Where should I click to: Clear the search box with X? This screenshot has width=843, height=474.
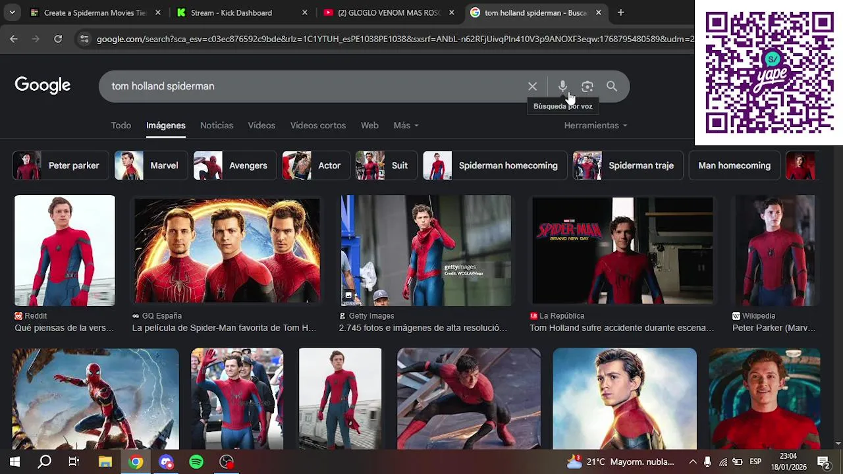click(532, 86)
